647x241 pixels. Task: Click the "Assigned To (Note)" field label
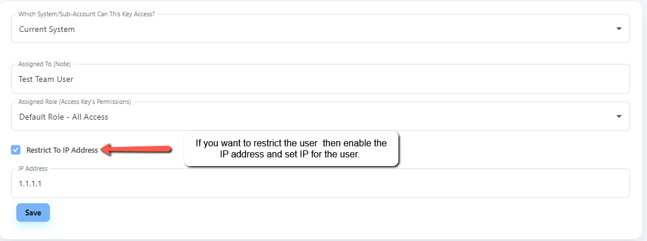pos(45,64)
